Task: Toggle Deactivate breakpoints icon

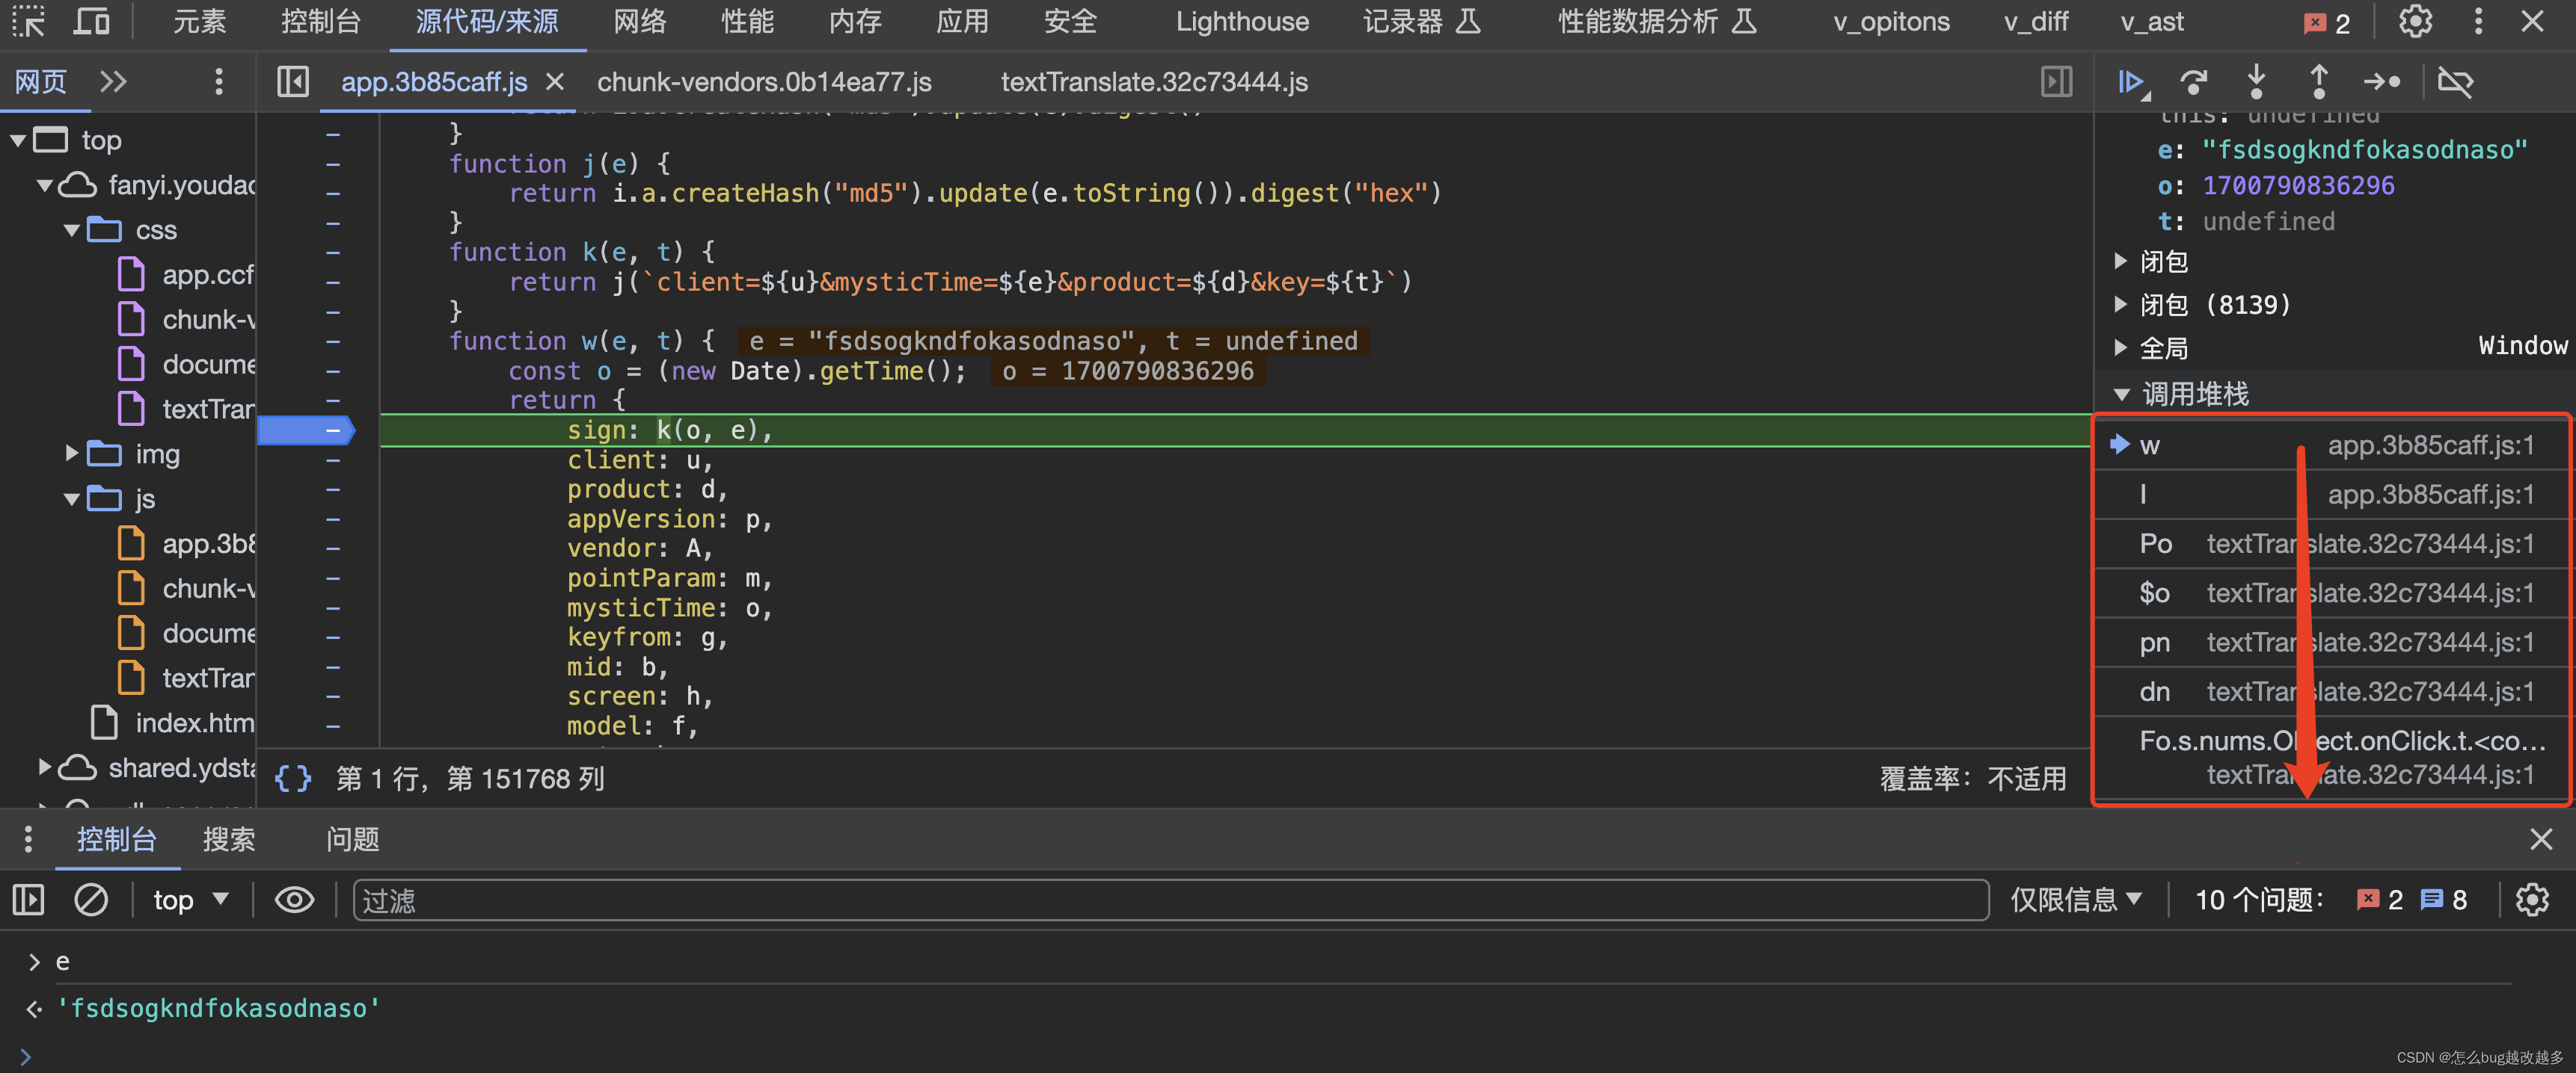Action: click(x=2455, y=82)
